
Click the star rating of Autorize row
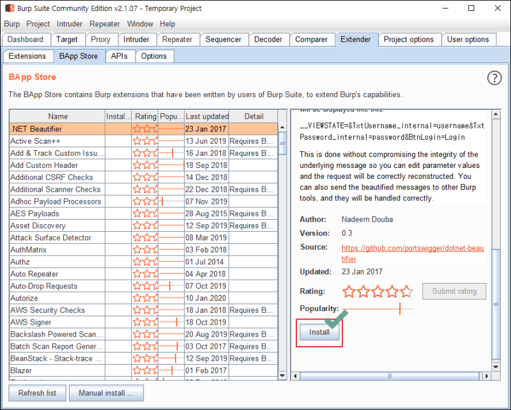tap(145, 298)
